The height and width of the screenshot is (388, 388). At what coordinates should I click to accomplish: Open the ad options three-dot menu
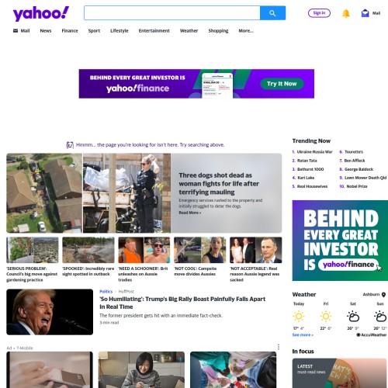click(279, 347)
